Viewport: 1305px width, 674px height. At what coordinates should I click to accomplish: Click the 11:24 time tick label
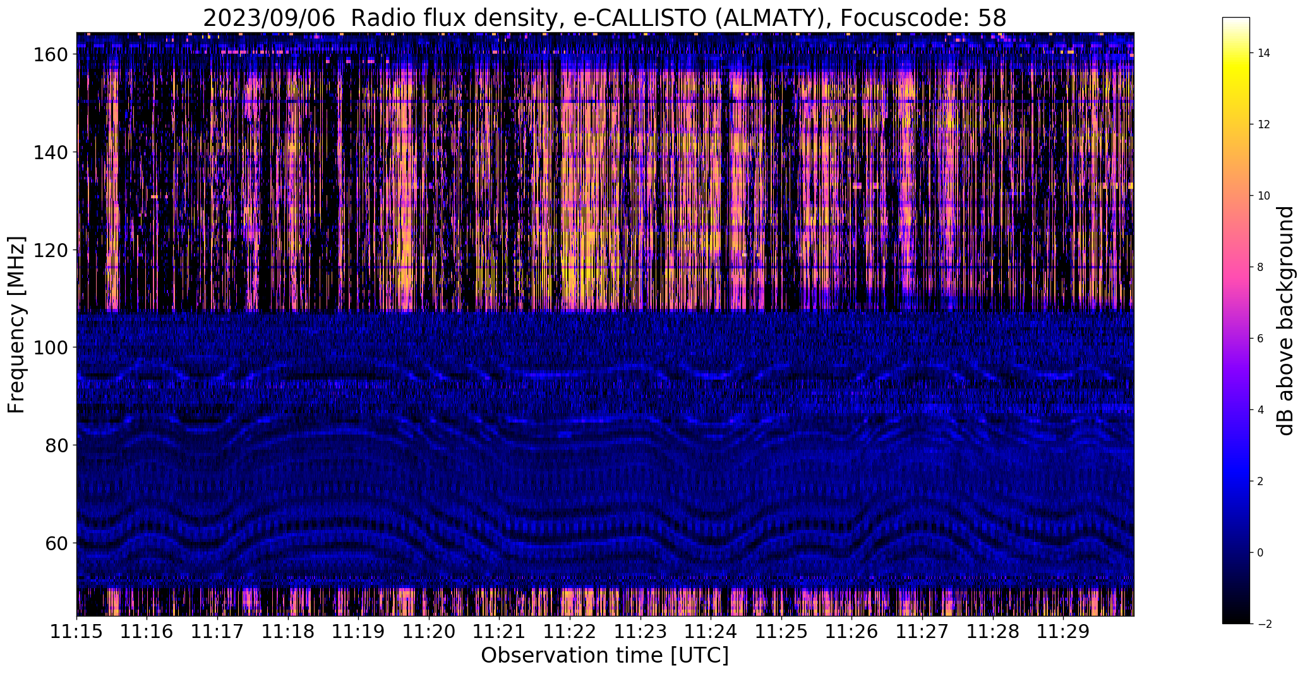pos(711,632)
